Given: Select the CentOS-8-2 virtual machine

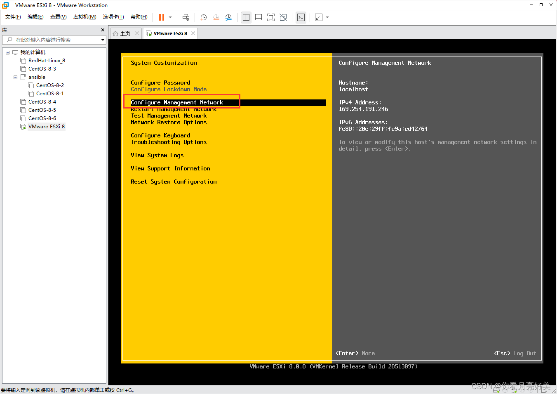Looking at the screenshot, I should point(50,85).
